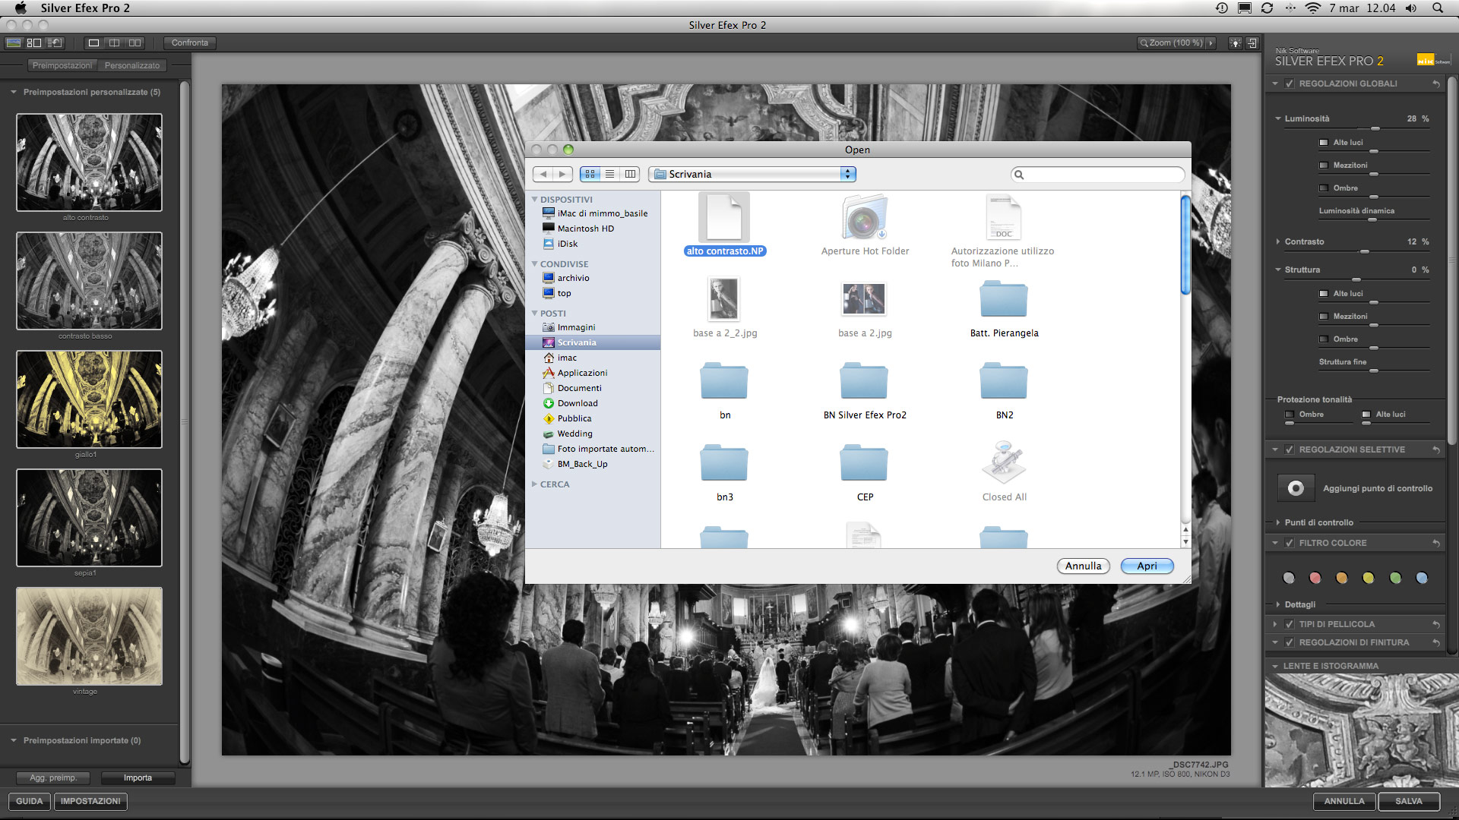The width and height of the screenshot is (1459, 820).
Task: Expand Punti di controllo
Action: [x=1278, y=522]
